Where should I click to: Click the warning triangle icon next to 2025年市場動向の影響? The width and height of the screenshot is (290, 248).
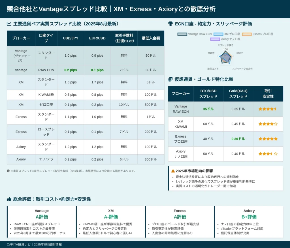click(x=173, y=171)
